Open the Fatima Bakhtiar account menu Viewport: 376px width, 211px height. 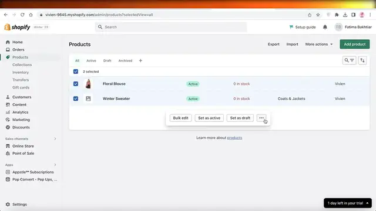pos(353,27)
